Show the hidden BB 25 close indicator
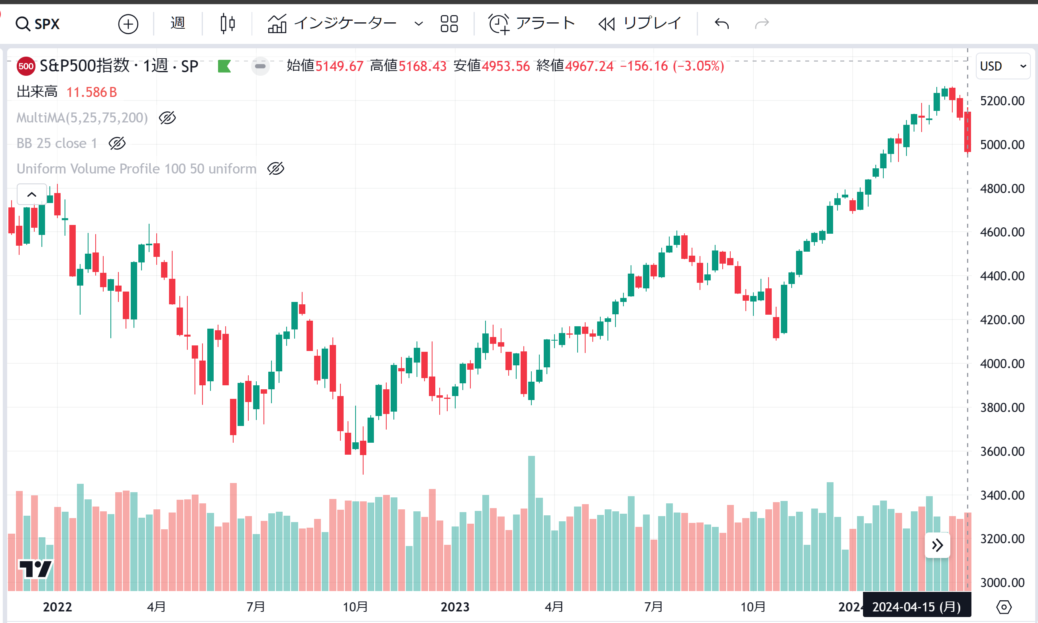 coord(117,143)
